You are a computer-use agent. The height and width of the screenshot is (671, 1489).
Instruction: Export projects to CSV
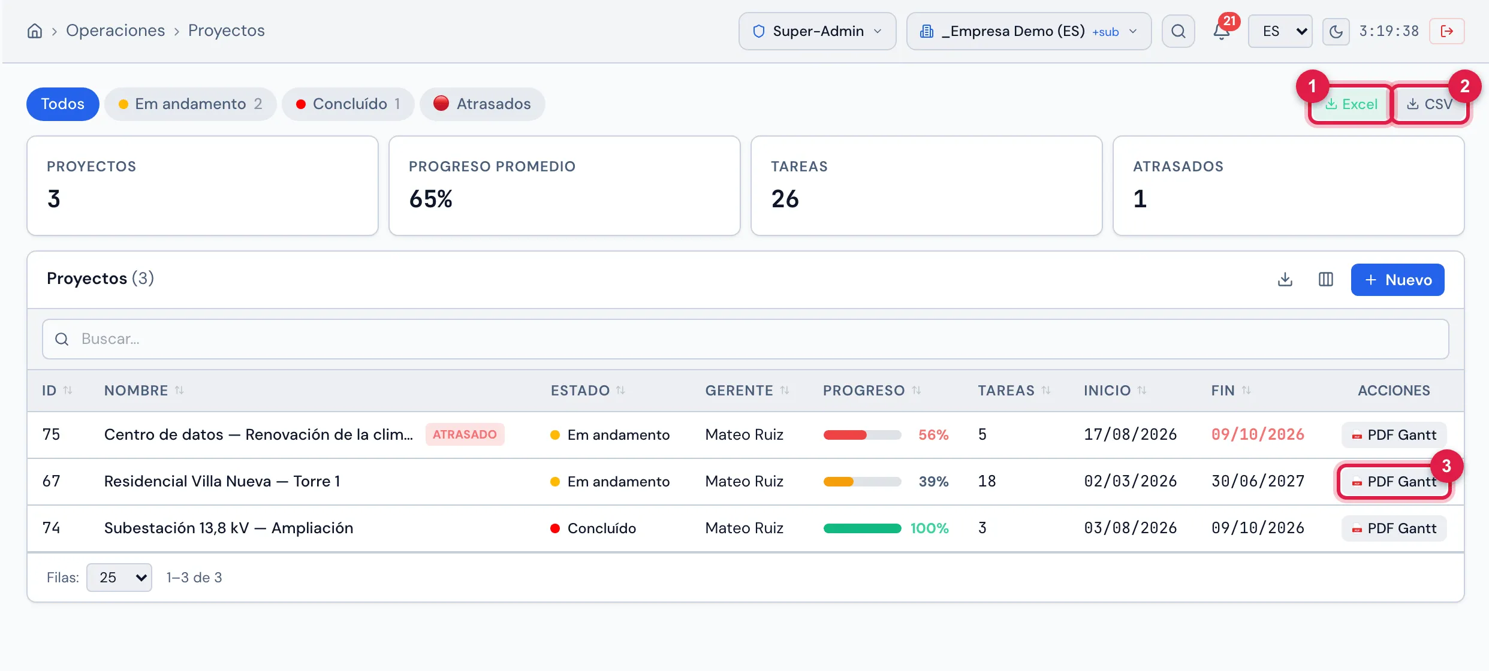point(1430,104)
